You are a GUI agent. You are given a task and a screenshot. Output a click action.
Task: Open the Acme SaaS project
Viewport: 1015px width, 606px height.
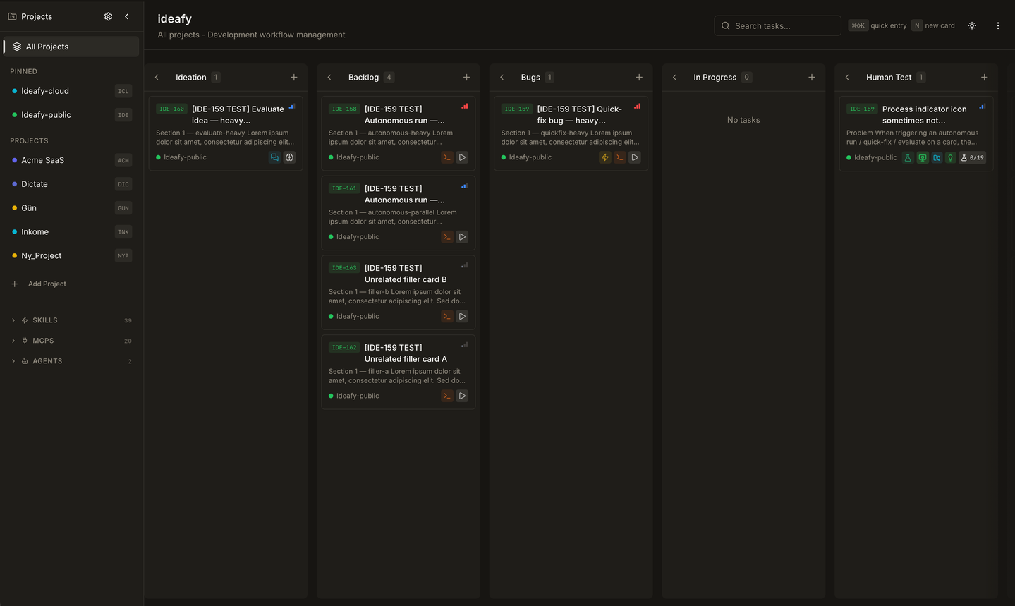(71, 160)
